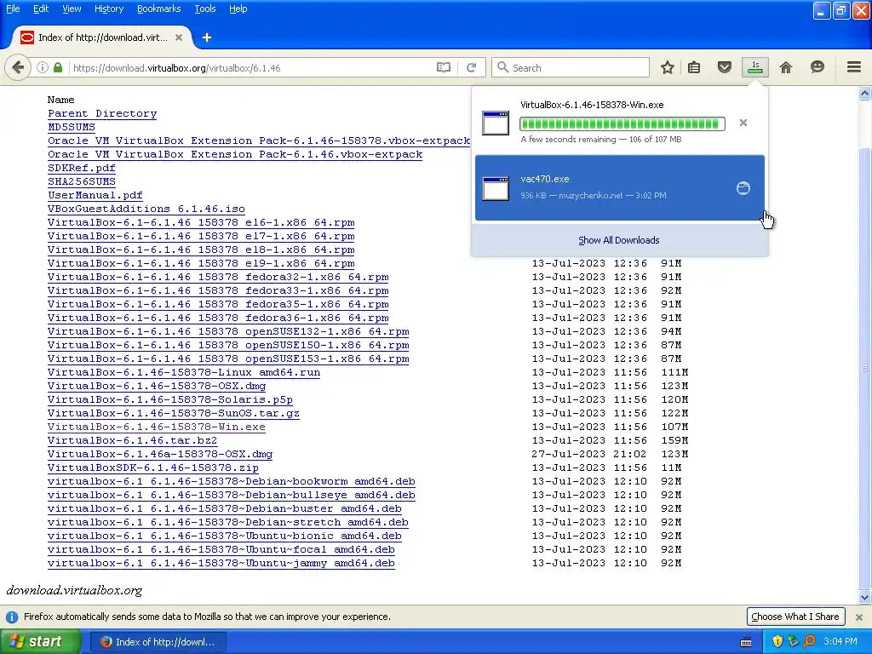Image resolution: width=872 pixels, height=654 pixels.
Task: Select the vac470.exe download entry
Action: point(620,188)
